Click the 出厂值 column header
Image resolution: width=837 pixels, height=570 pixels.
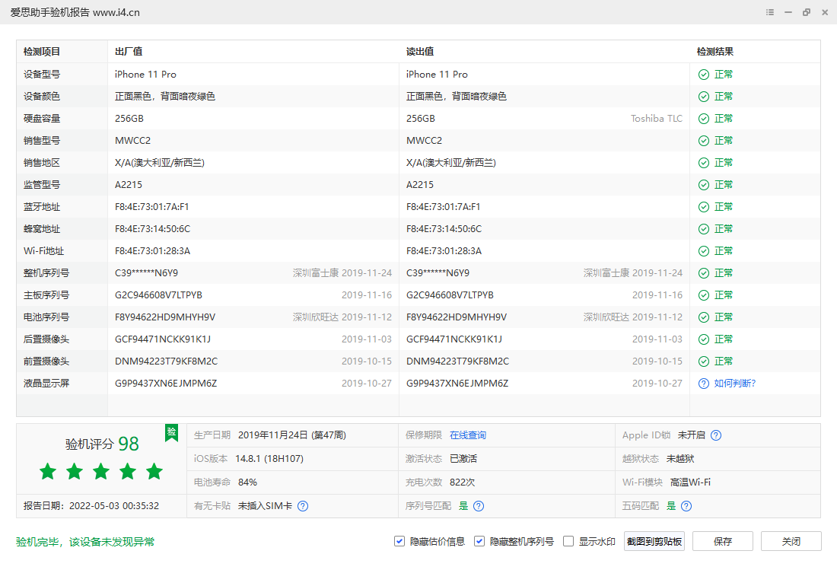tap(129, 52)
